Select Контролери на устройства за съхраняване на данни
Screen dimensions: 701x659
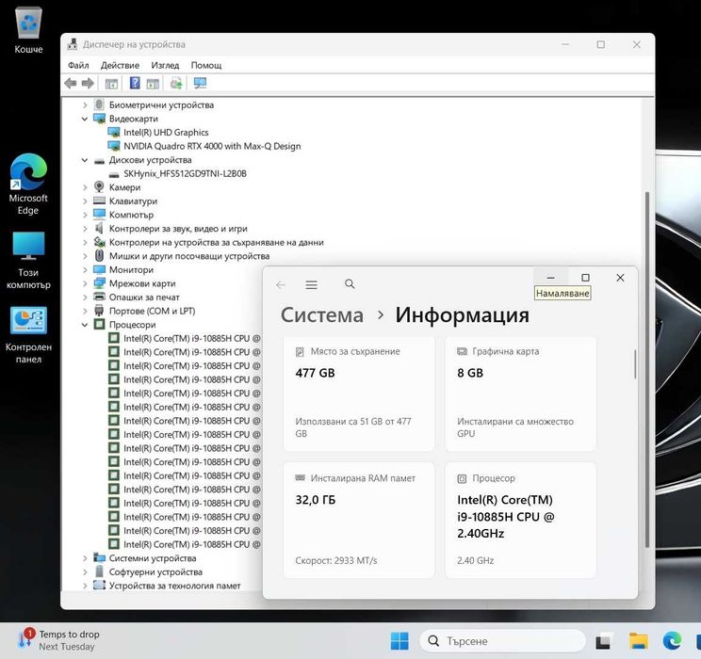click(217, 242)
